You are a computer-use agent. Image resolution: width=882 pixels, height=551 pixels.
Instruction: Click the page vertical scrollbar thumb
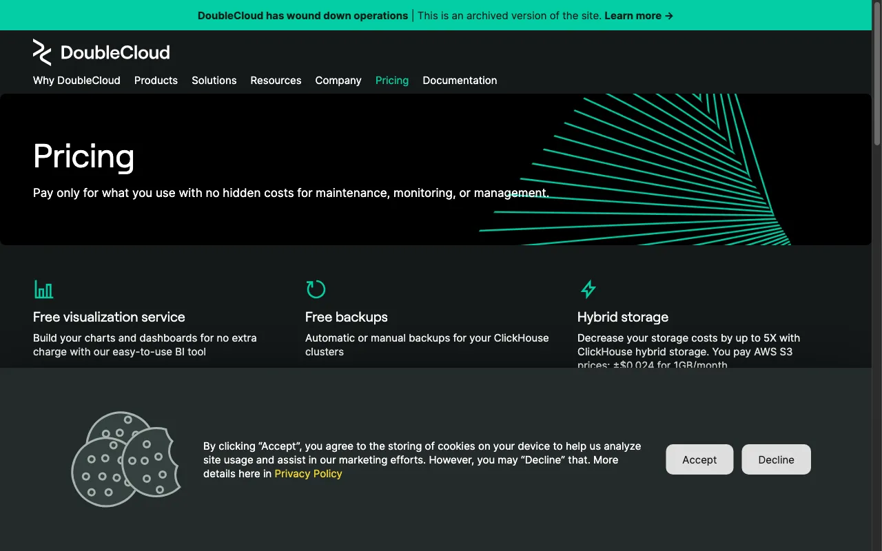877,74
